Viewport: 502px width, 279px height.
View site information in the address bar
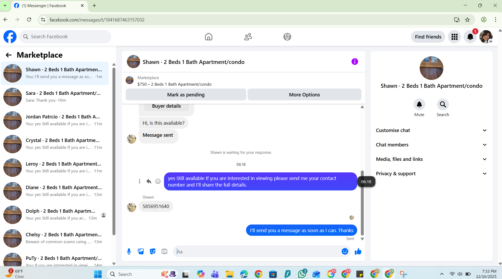(43, 20)
